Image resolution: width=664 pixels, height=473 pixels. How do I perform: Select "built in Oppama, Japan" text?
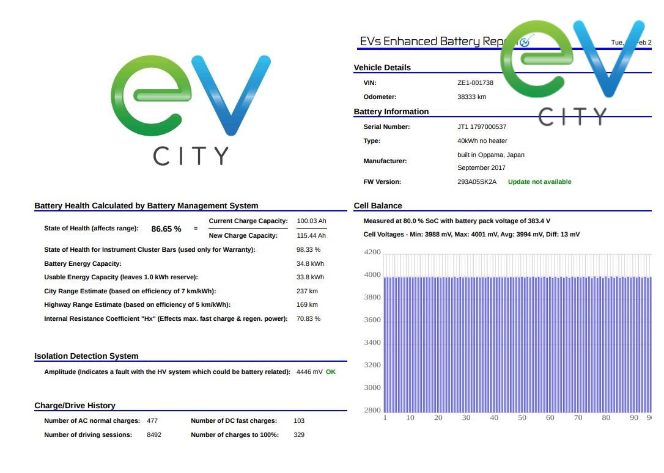(491, 155)
